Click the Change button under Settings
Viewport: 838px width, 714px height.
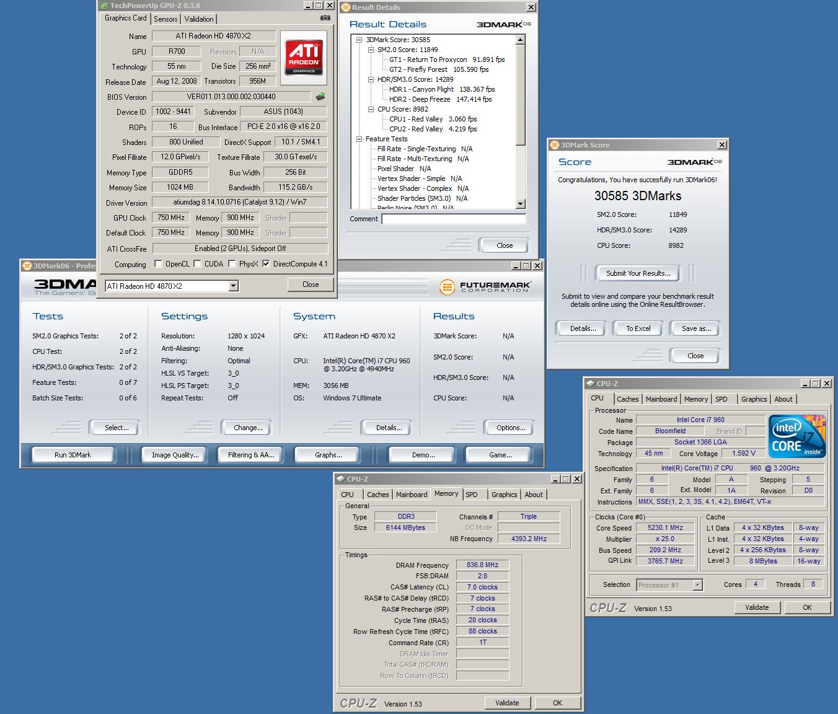pyautogui.click(x=248, y=428)
